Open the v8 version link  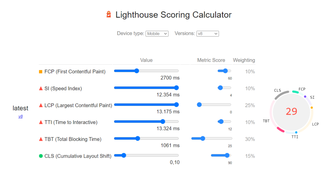(x=20, y=117)
